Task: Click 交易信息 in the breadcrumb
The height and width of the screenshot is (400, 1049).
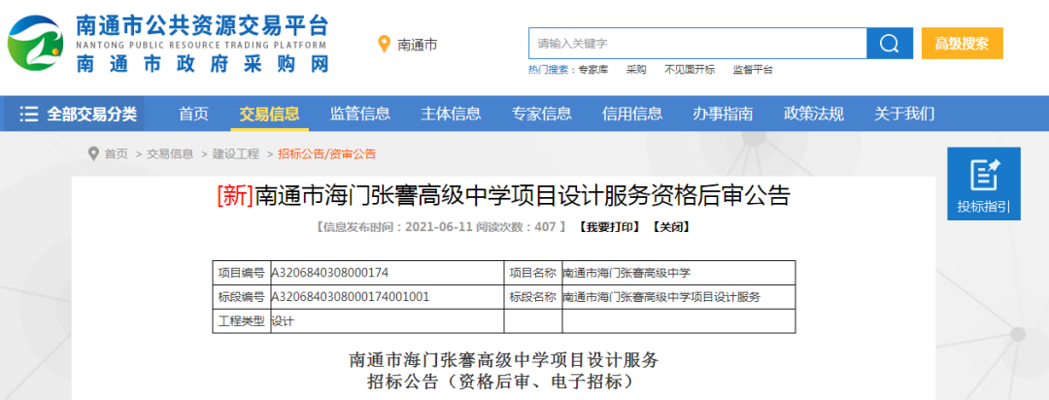Action: point(170,153)
